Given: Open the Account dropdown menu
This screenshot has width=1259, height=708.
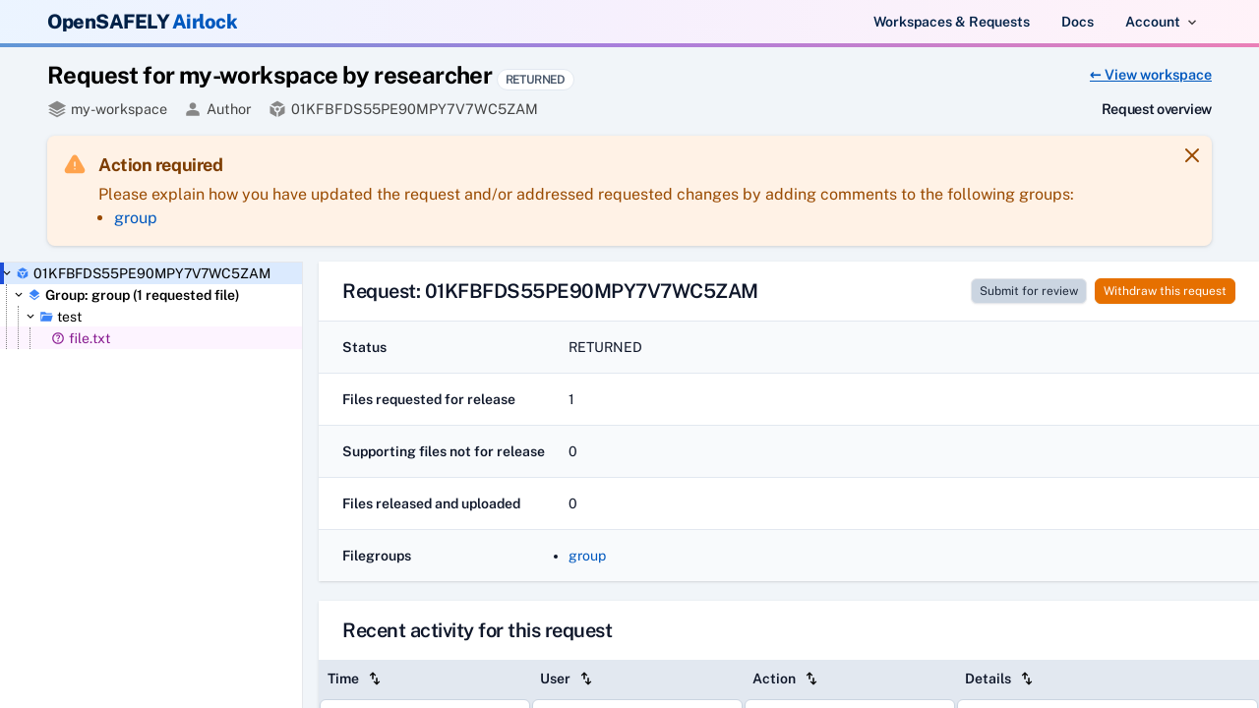Looking at the screenshot, I should pos(1161,22).
